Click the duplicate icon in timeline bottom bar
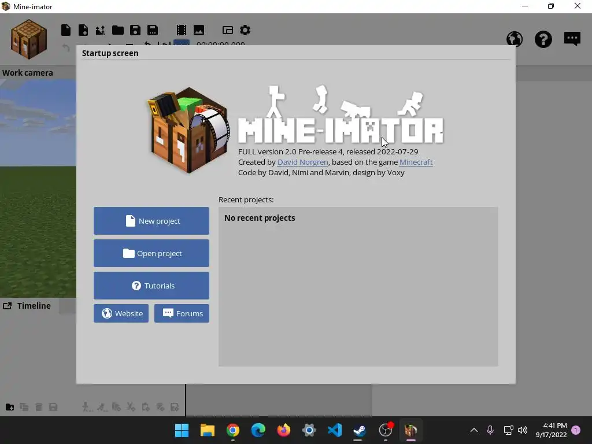 click(24, 407)
